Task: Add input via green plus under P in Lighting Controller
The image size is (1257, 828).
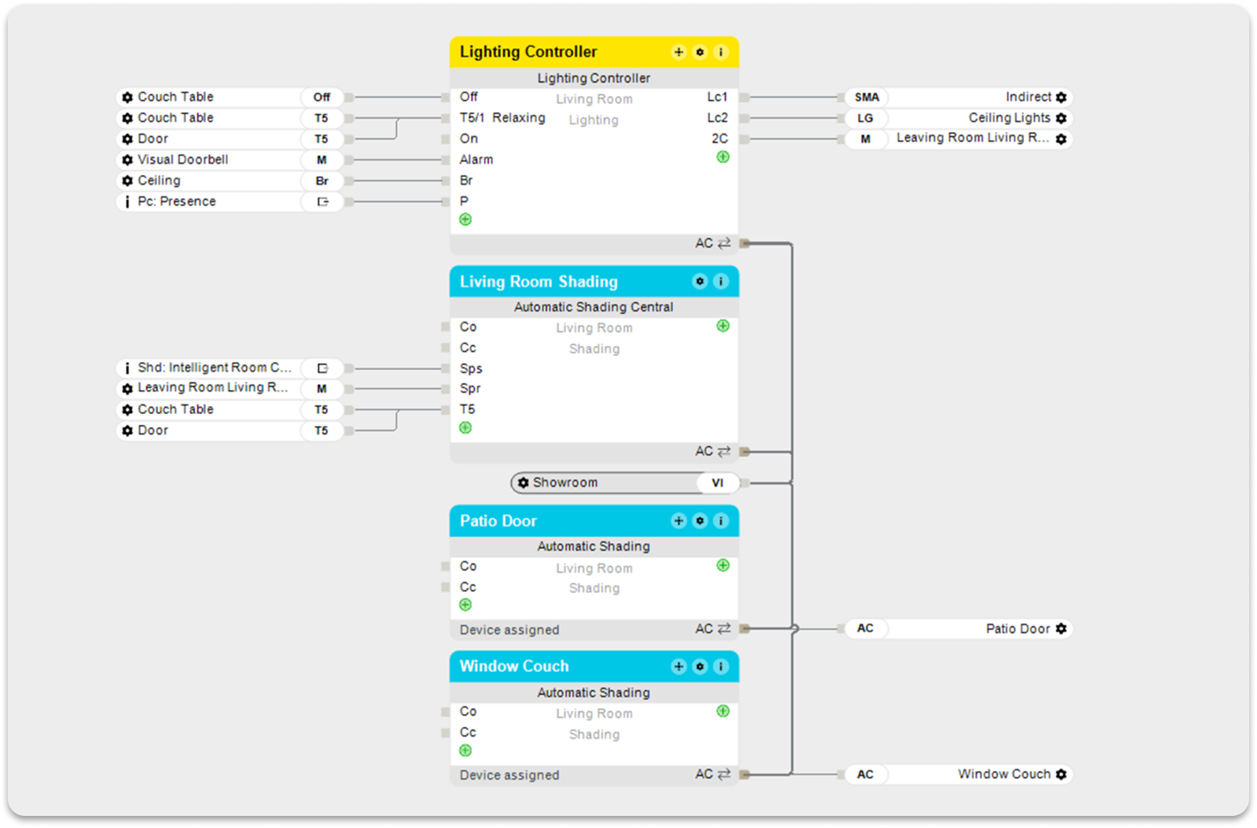Action: click(x=466, y=220)
